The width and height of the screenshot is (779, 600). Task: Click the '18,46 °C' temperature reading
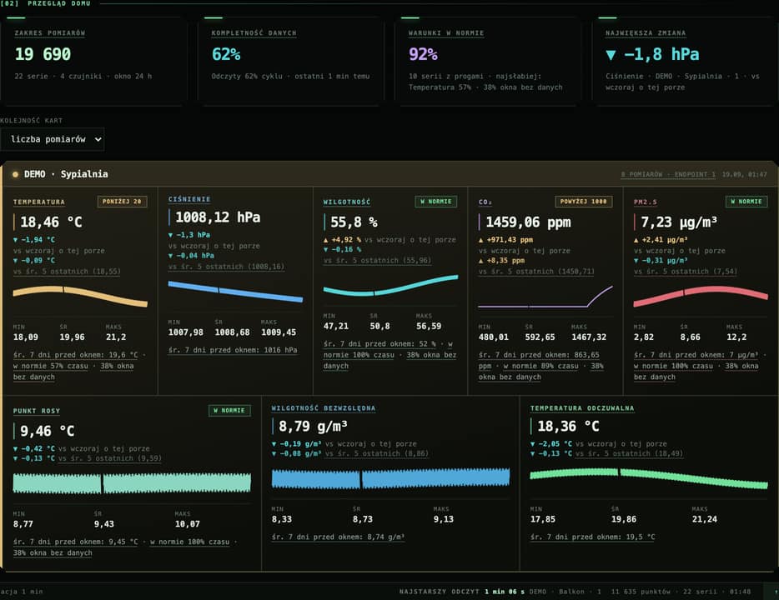[x=51, y=222]
